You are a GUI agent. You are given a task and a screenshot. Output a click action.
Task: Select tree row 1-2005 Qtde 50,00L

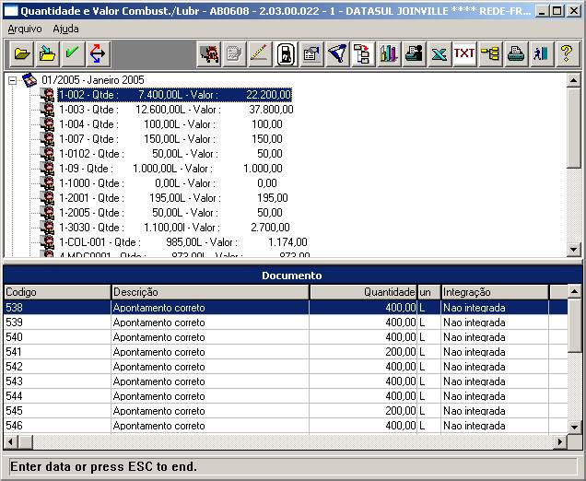pos(170,213)
